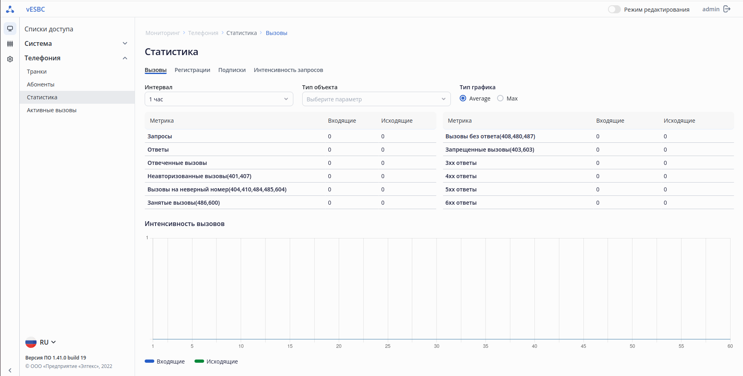Switch to the Регистрации tab
The width and height of the screenshot is (743, 376).
tap(192, 70)
